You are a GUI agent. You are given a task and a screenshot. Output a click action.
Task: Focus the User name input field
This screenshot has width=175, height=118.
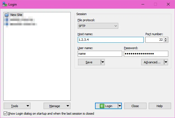100,54
